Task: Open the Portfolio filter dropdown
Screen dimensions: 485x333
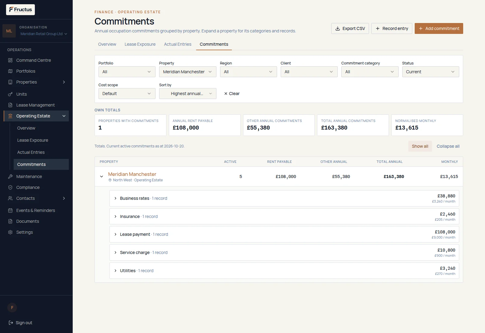Action: (127, 72)
